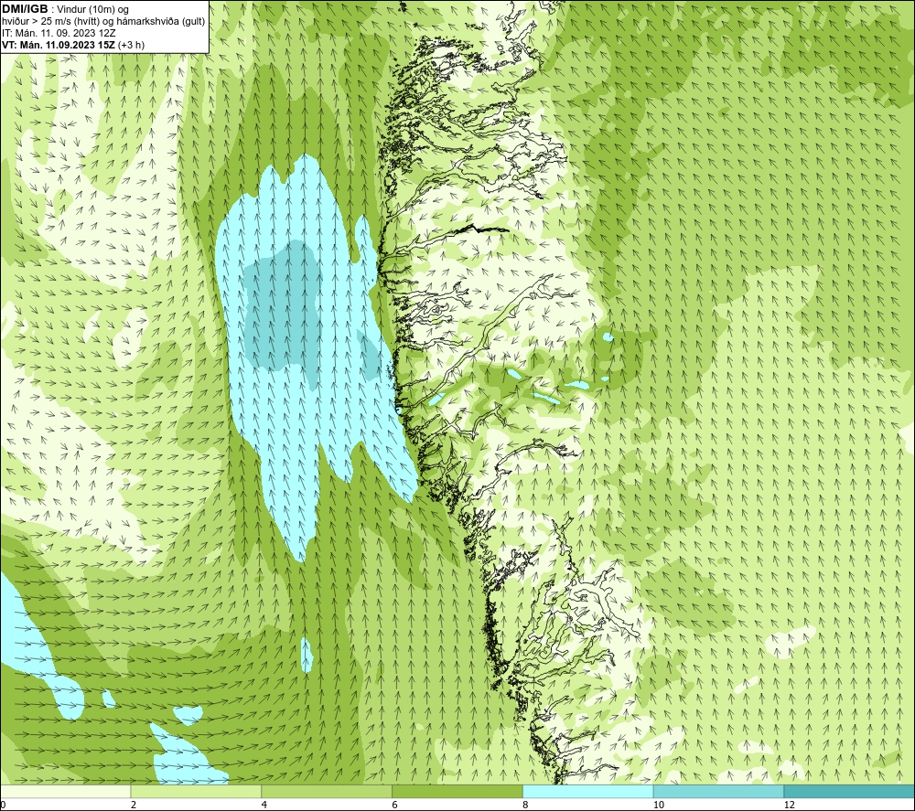This screenshot has width=915, height=811.
Task: Click the 2–4 m/s color bar segment
Action: (x=196, y=791)
